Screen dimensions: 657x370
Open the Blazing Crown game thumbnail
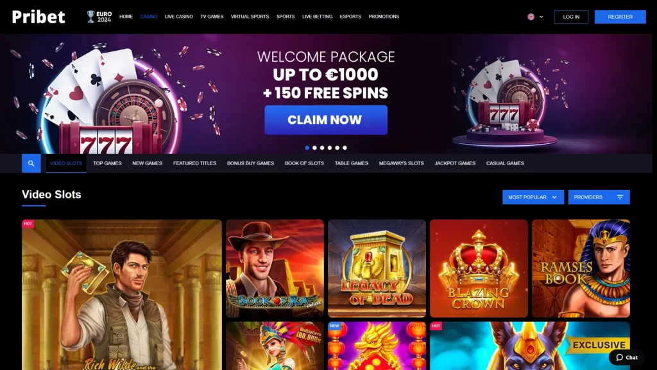coord(479,269)
